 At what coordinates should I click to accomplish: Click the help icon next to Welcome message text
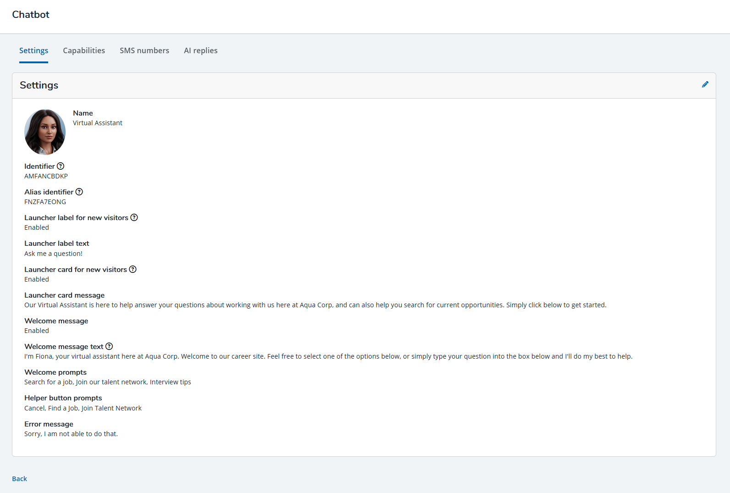click(x=109, y=346)
